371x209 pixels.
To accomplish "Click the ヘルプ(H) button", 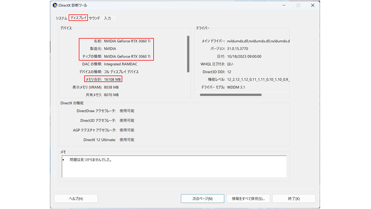I will click(76, 199).
